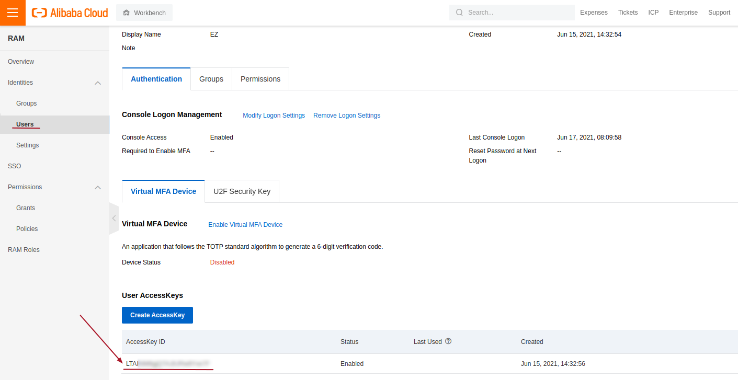Click the Workbench home icon
738x380 pixels.
tap(126, 13)
